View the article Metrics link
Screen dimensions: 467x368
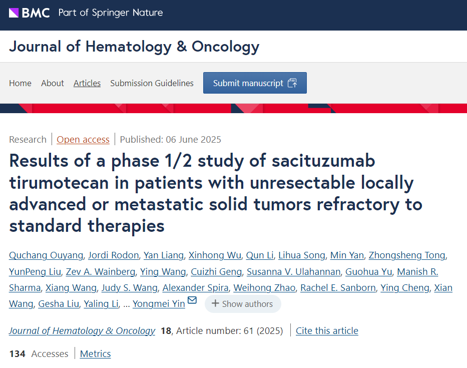95,353
